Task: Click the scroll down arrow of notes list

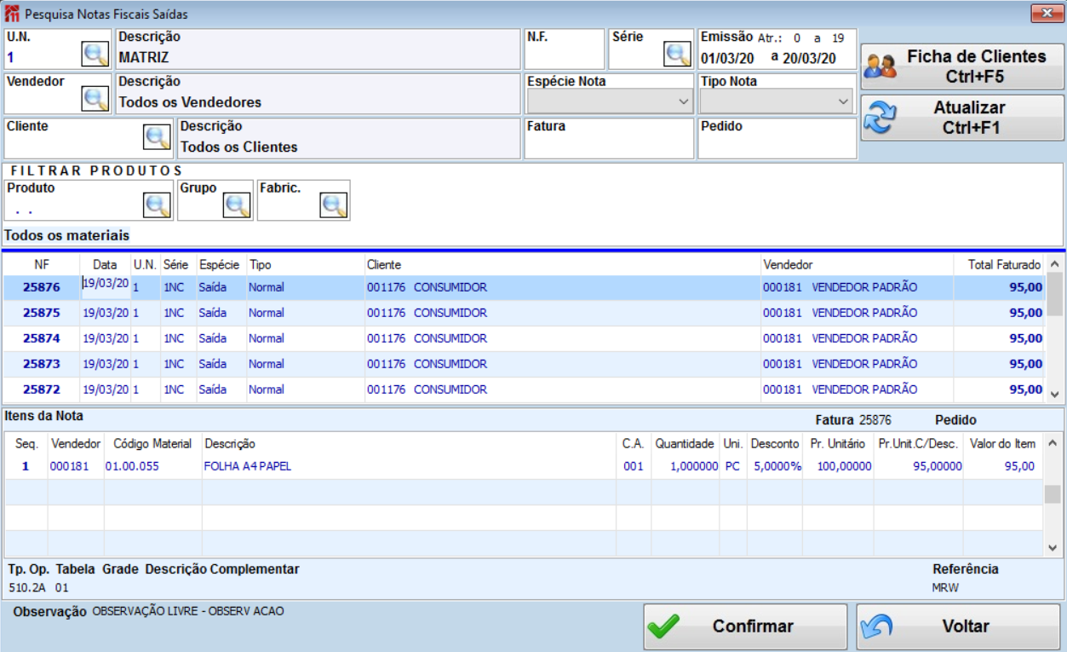Action: point(1055,394)
